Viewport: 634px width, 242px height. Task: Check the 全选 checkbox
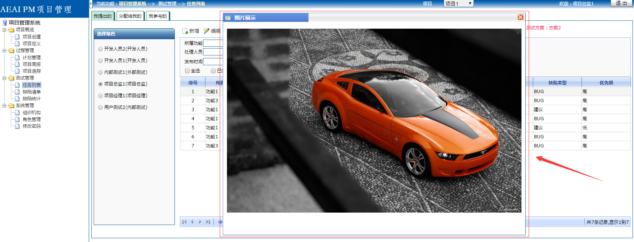[187, 71]
